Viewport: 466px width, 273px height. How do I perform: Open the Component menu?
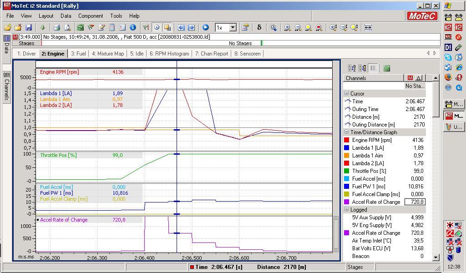[x=91, y=16]
